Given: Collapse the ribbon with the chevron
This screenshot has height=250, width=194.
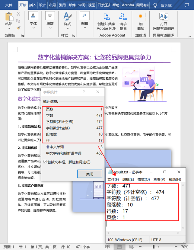Looking at the screenshot, I should pos(190,36).
